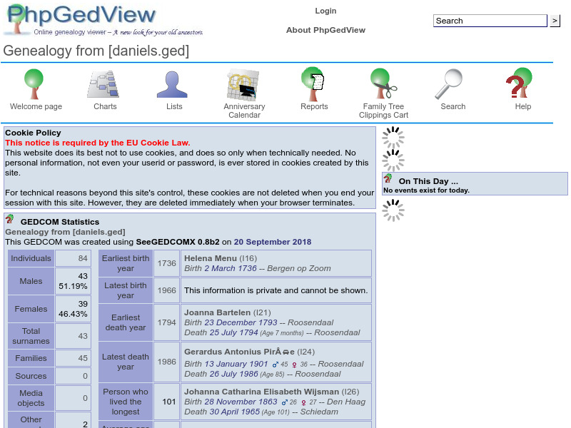Viewport: 571px width, 428px height.
Task: Open Joanna Bartelen's record
Action: (218, 312)
